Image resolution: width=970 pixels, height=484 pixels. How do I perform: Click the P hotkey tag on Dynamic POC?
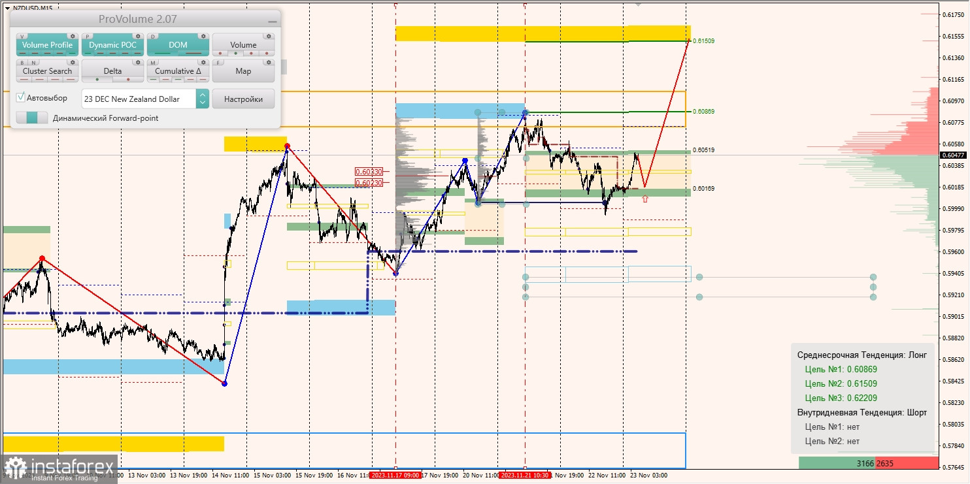tap(88, 37)
